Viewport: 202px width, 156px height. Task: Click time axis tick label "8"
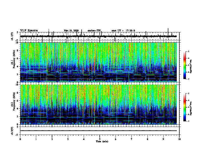147,139
